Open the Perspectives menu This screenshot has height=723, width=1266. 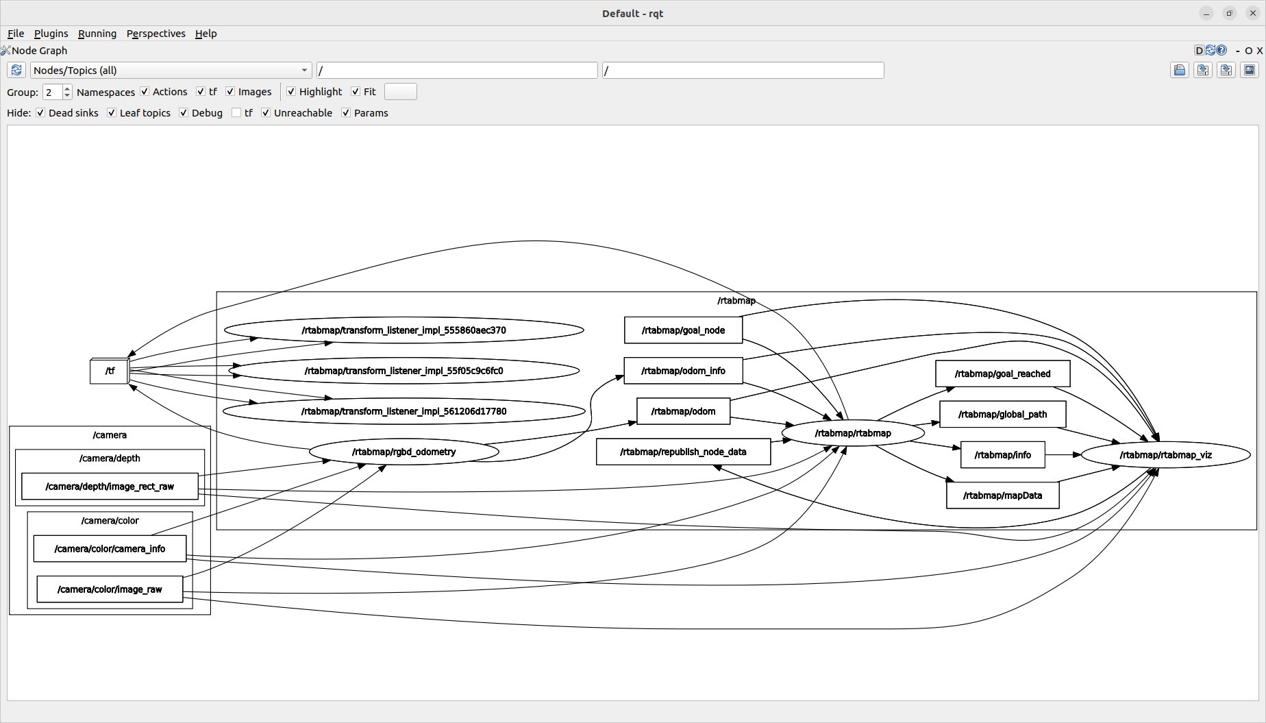156,33
